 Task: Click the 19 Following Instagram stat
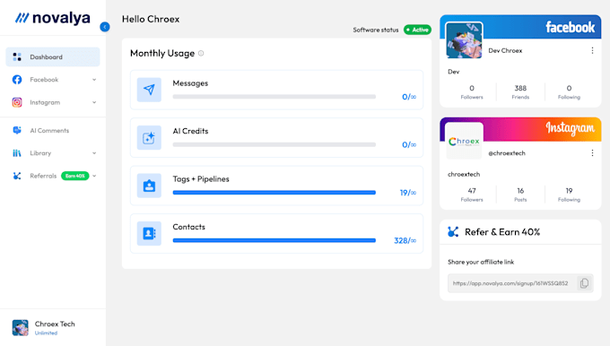coord(569,195)
